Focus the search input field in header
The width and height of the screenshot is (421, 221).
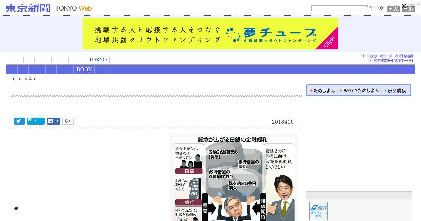click(339, 8)
